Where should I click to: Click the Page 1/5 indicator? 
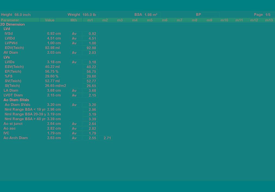click(x=268, y=15)
